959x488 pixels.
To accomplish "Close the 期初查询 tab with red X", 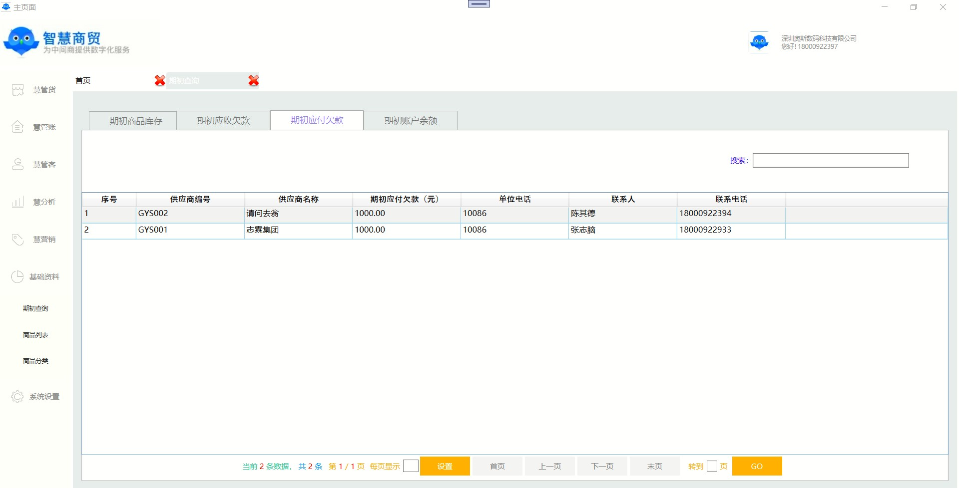I will (254, 80).
